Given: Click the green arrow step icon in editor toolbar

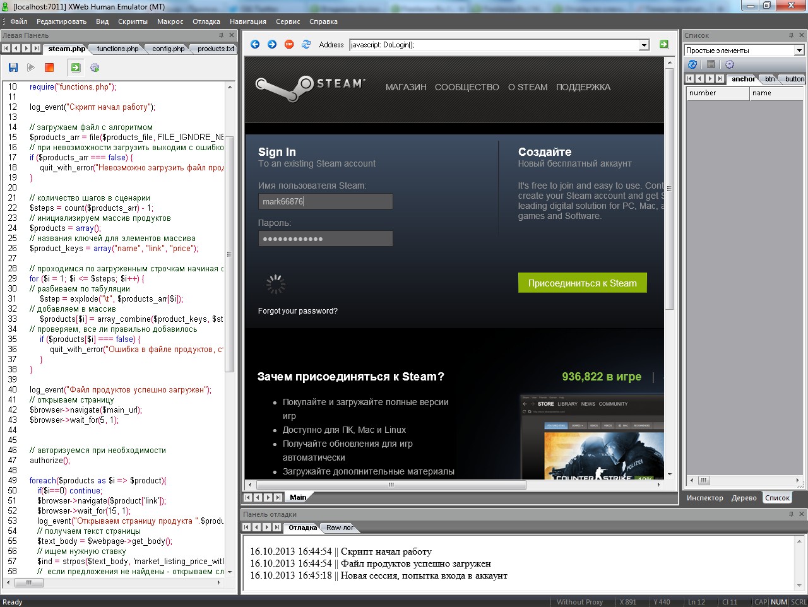Looking at the screenshot, I should (x=76, y=68).
